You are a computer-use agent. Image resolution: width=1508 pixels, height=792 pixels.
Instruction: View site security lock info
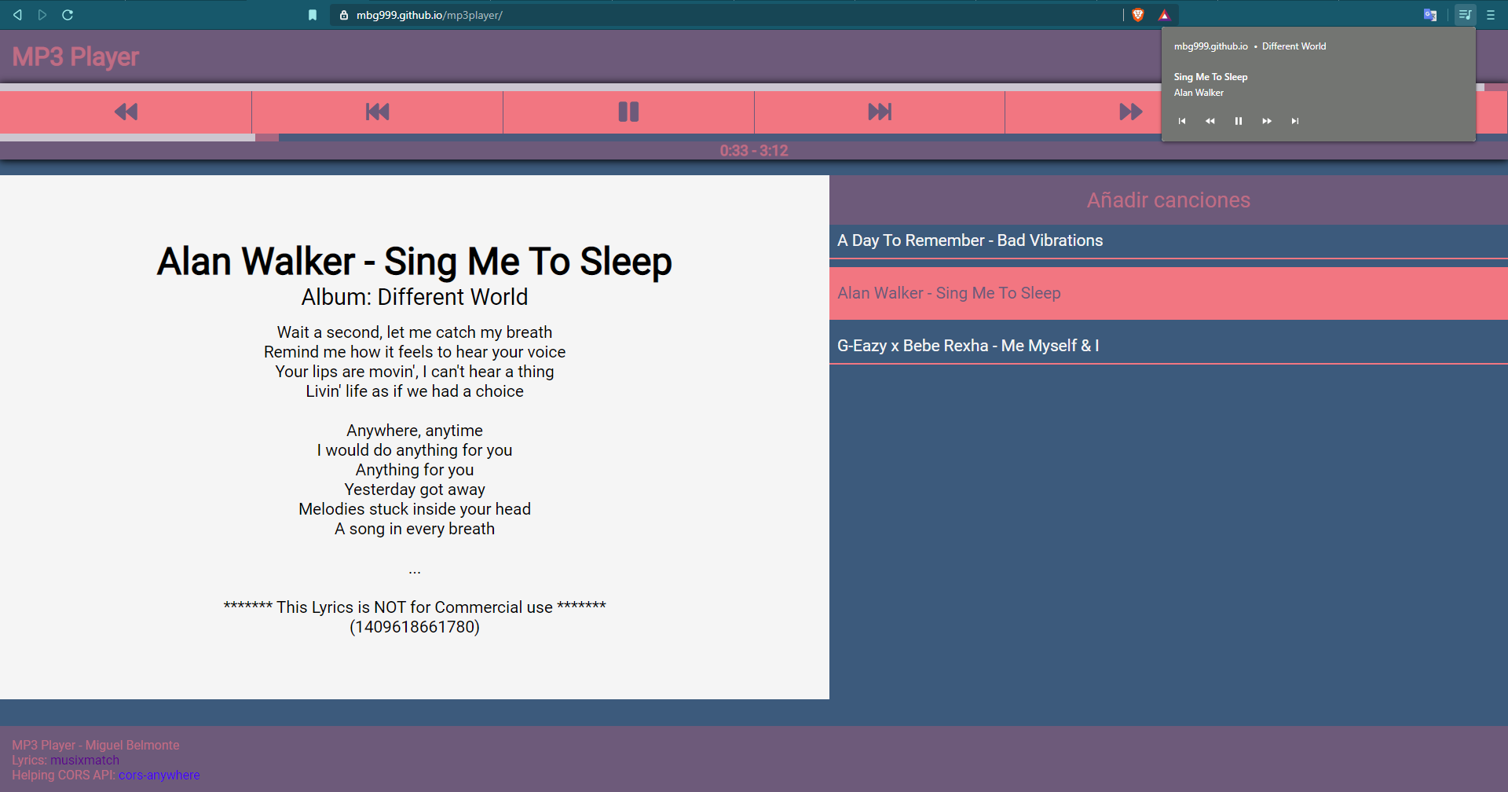[344, 15]
